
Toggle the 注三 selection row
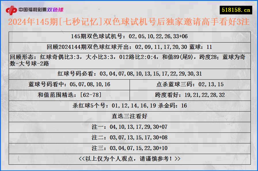point(129,148)
